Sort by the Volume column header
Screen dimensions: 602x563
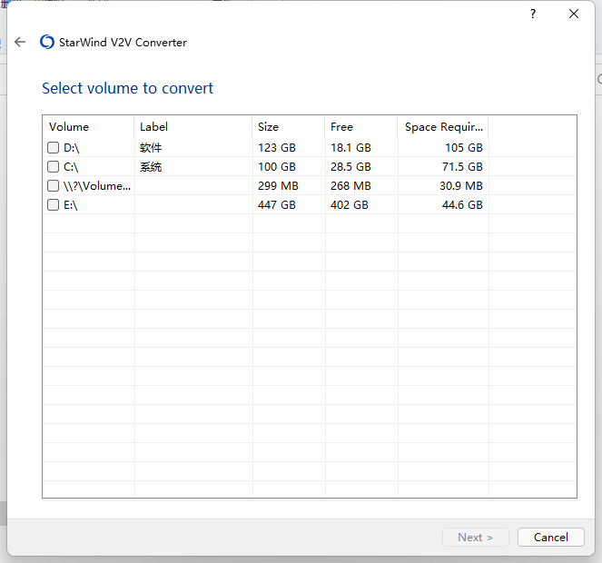click(x=89, y=127)
